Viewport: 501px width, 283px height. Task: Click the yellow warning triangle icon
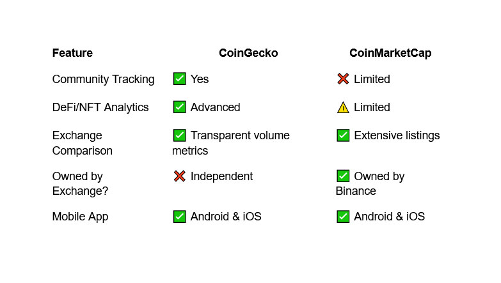pyautogui.click(x=343, y=107)
